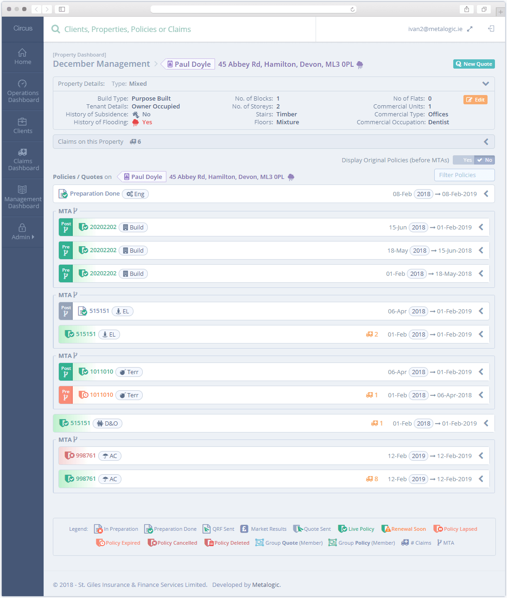Select No for Display Original Policies
Image resolution: width=507 pixels, height=598 pixels.
(485, 160)
